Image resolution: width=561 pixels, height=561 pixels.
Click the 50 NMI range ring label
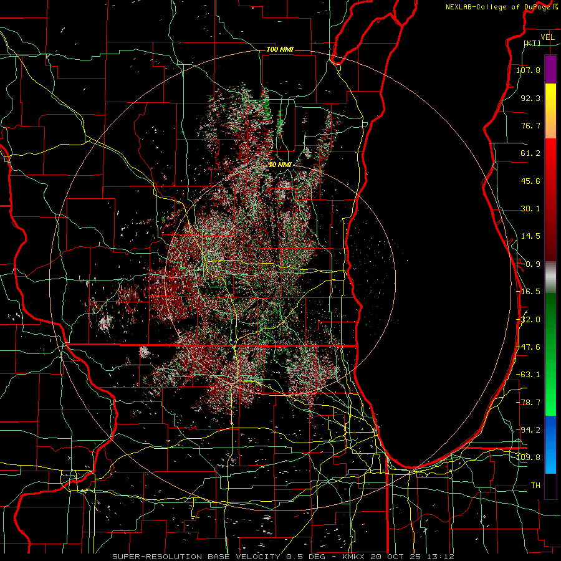[x=280, y=165]
